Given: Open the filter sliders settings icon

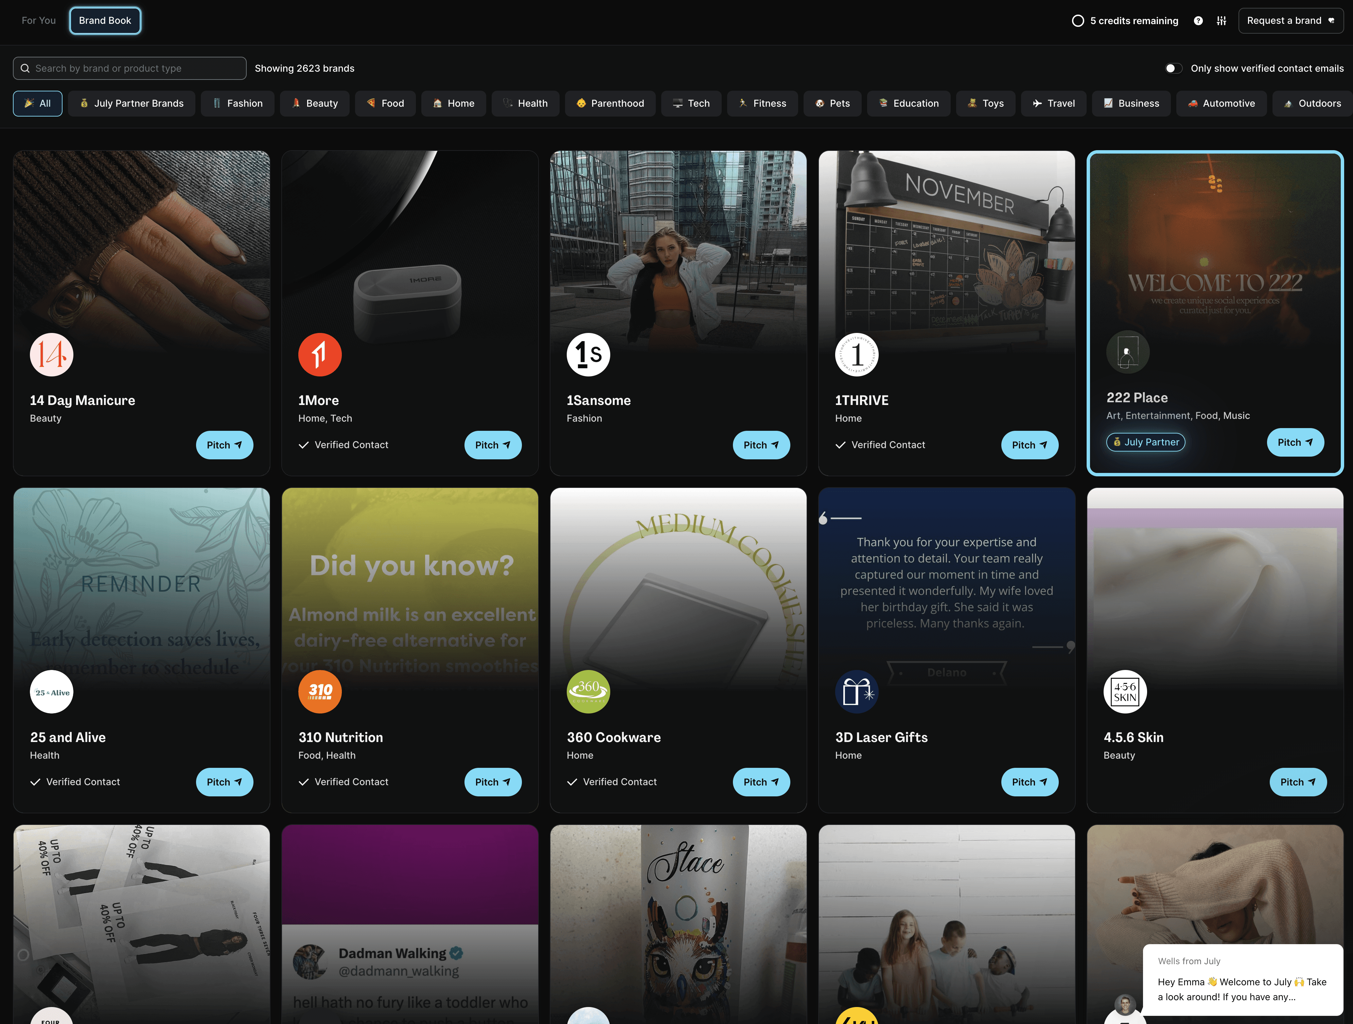Looking at the screenshot, I should coord(1222,21).
